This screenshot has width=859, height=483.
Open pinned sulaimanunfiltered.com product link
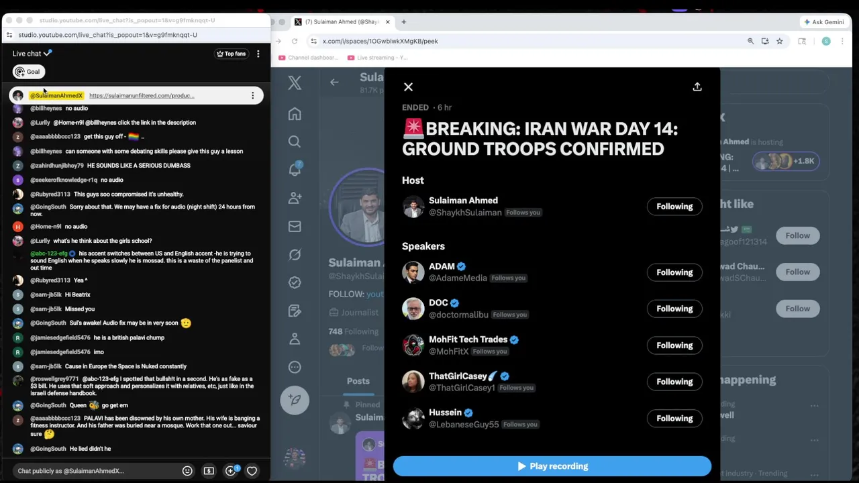[x=142, y=96]
